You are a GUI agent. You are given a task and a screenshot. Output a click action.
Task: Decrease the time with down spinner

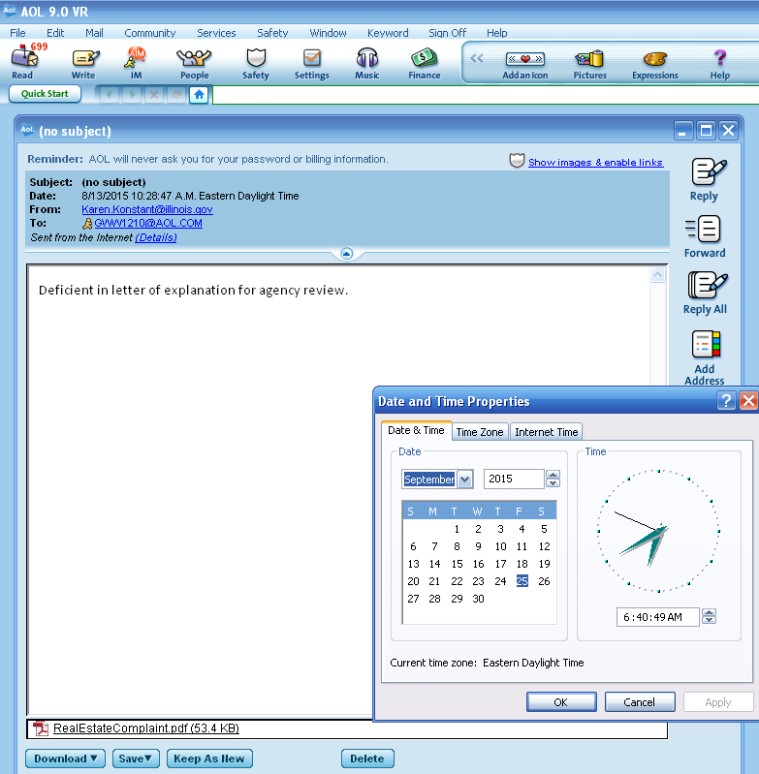710,621
